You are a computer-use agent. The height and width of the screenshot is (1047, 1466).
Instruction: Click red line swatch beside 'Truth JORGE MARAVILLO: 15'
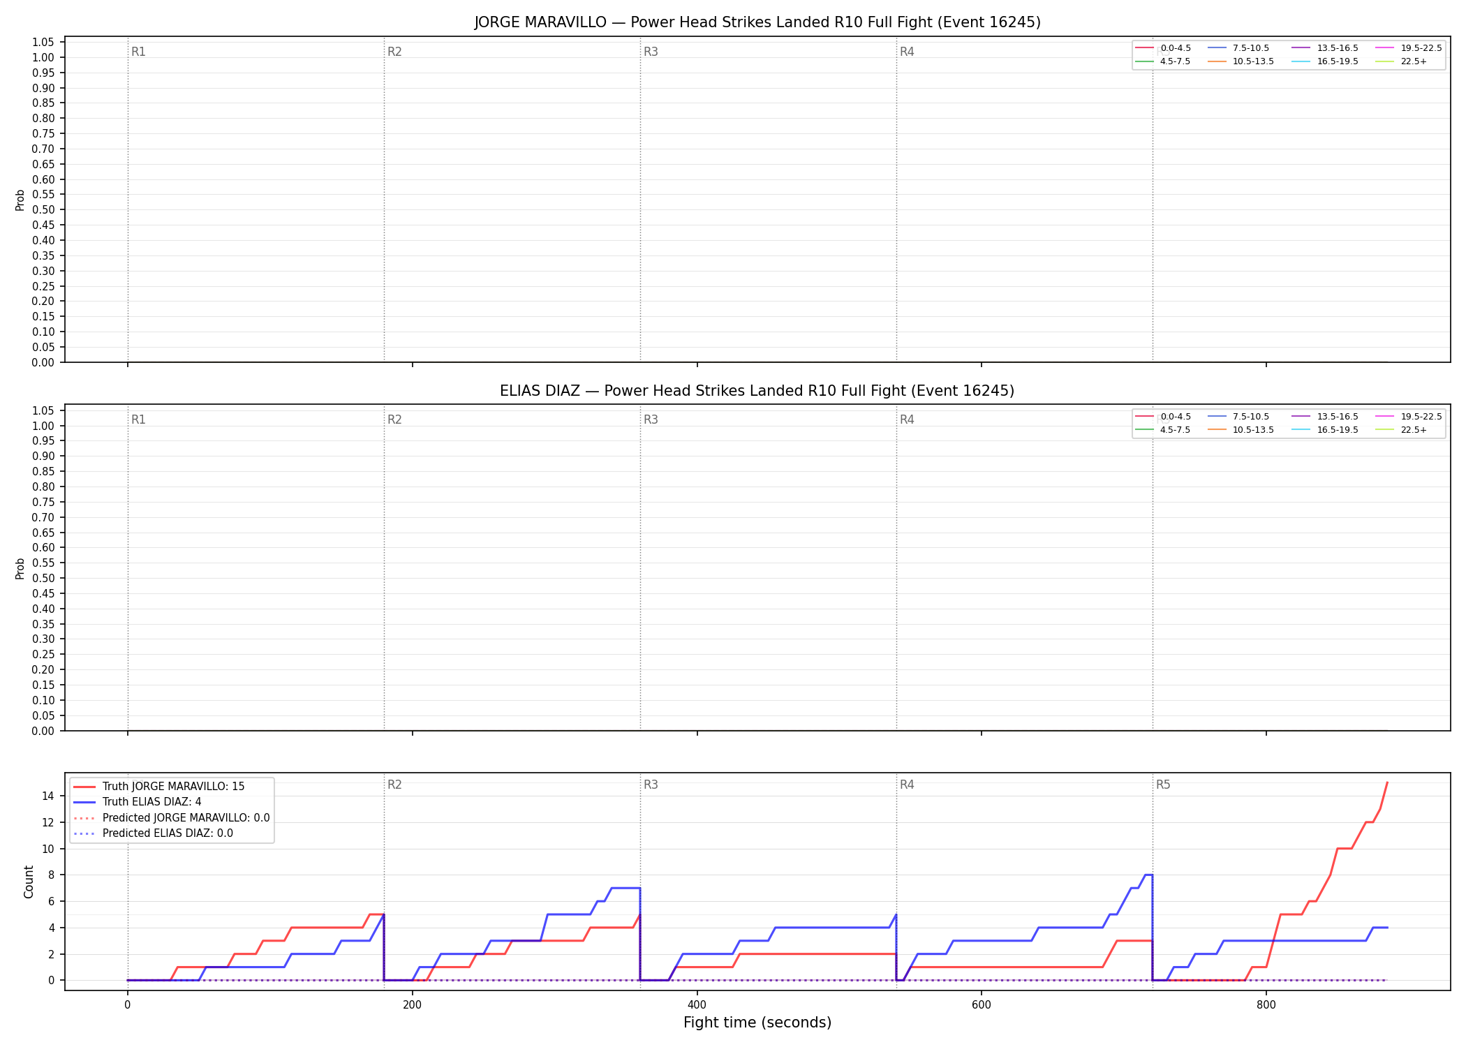pyautogui.click(x=84, y=787)
